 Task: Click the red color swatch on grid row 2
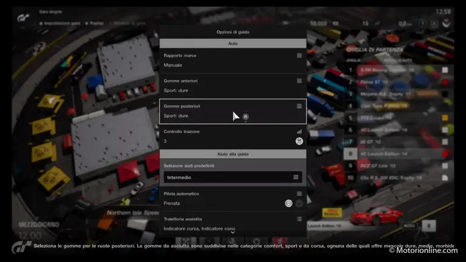point(445,82)
